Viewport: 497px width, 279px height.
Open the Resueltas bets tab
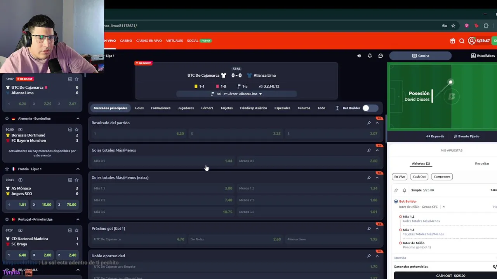[482, 164]
